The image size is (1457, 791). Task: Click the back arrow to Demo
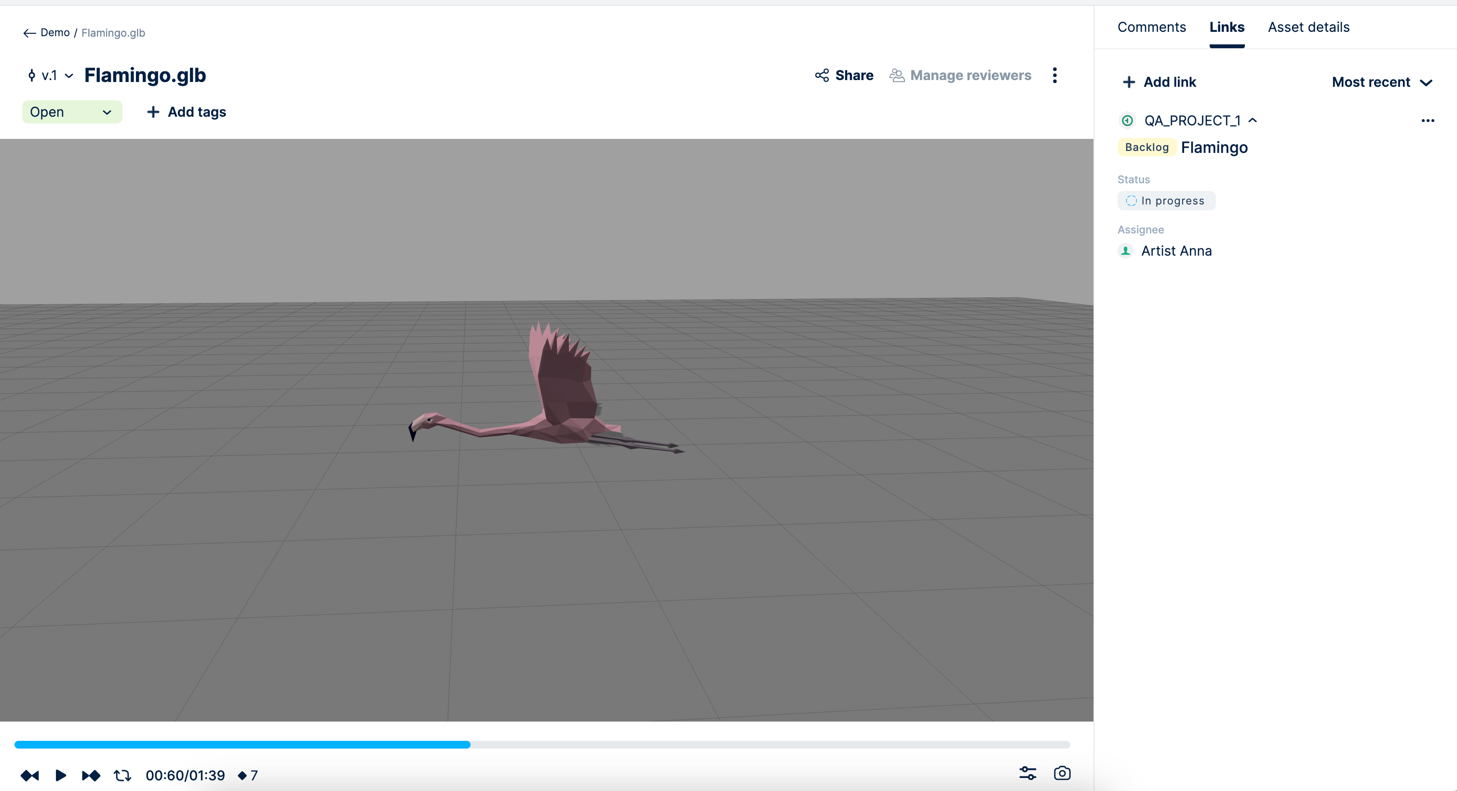[x=29, y=33]
